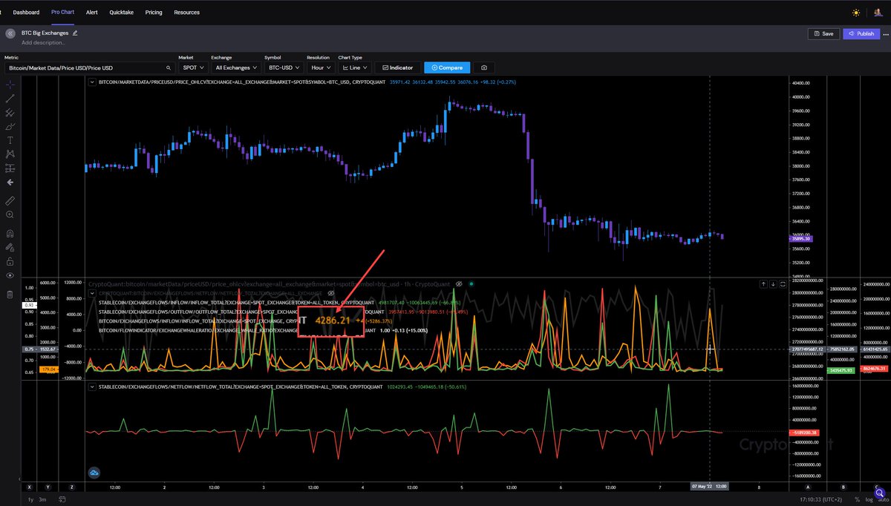
Task: Click the Publish button
Action: point(861,33)
